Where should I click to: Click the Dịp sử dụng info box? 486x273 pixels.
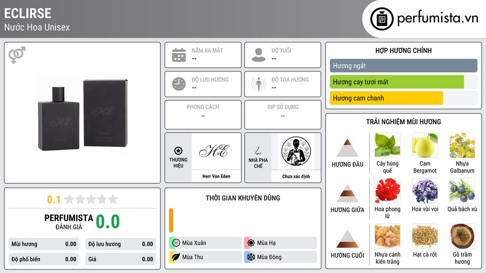(x=283, y=115)
